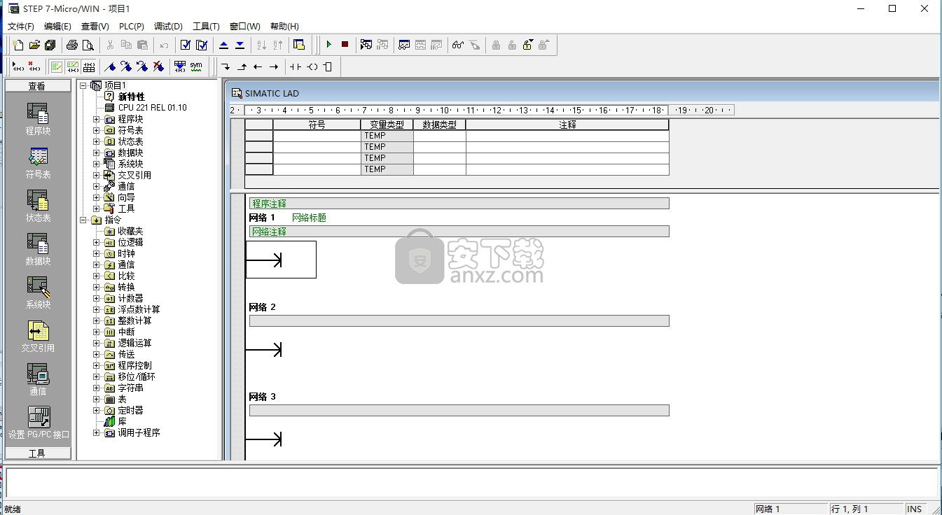This screenshot has width=942, height=515.
Task: Open the 编辑(E) menu
Action: coord(57,27)
